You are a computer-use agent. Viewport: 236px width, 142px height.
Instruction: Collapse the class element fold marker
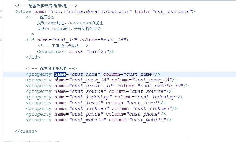[x=1, y=11]
